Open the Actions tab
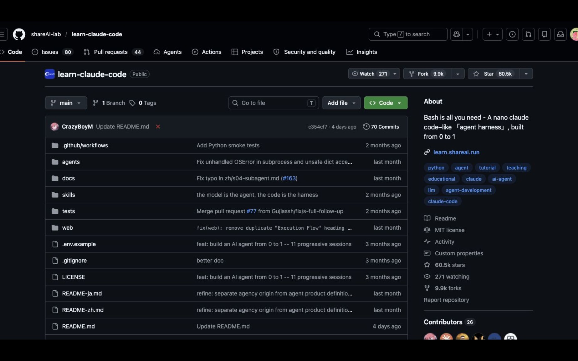This screenshot has height=361, width=578. click(x=207, y=52)
